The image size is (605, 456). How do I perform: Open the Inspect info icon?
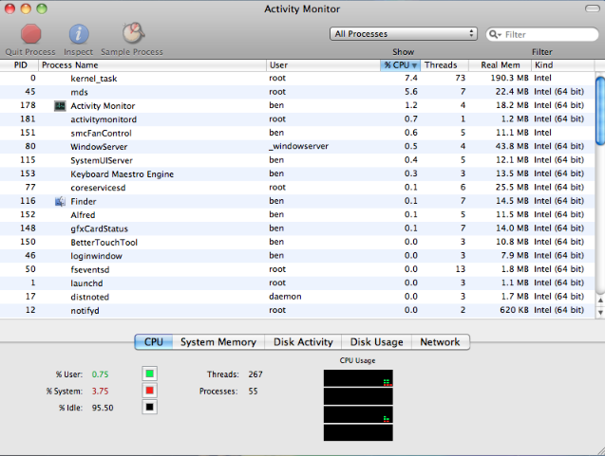pos(79,34)
